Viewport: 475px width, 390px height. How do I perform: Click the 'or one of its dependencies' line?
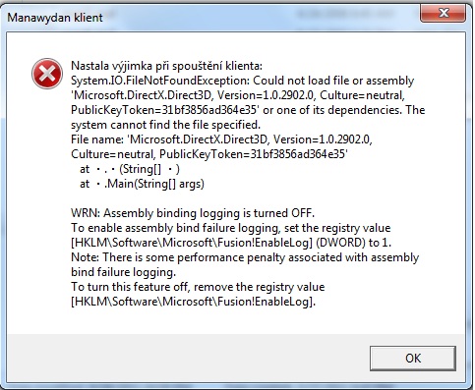point(248,110)
